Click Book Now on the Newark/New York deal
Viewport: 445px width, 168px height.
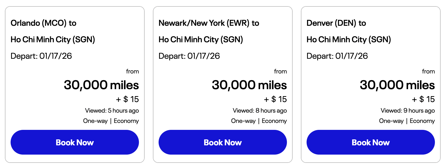pos(223,142)
